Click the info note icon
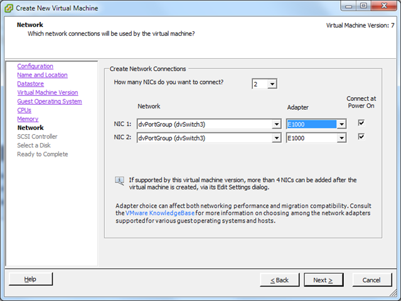Image resolution: width=401 pixels, height=301 pixels. point(119,181)
